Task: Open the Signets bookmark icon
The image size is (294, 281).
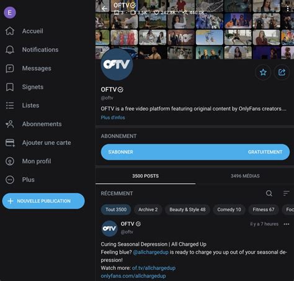Action: tap(10, 87)
